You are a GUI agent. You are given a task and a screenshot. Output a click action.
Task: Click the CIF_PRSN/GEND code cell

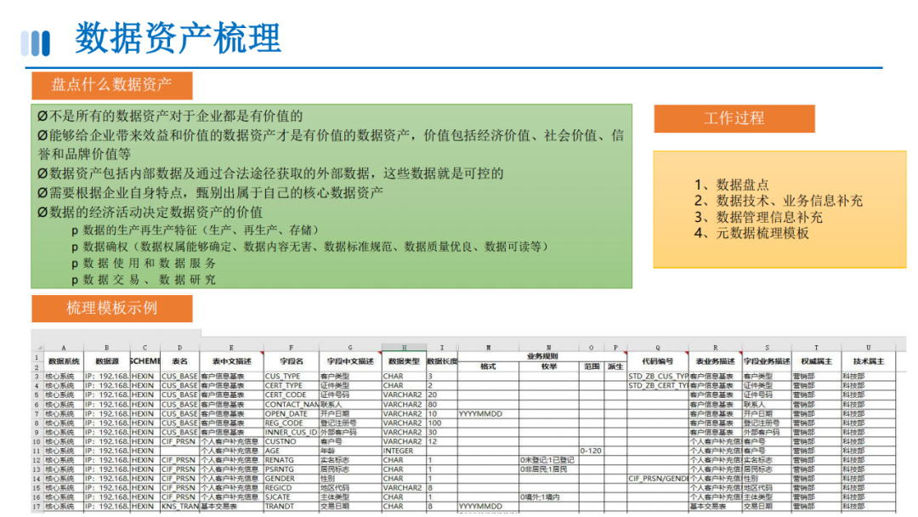[x=657, y=479]
